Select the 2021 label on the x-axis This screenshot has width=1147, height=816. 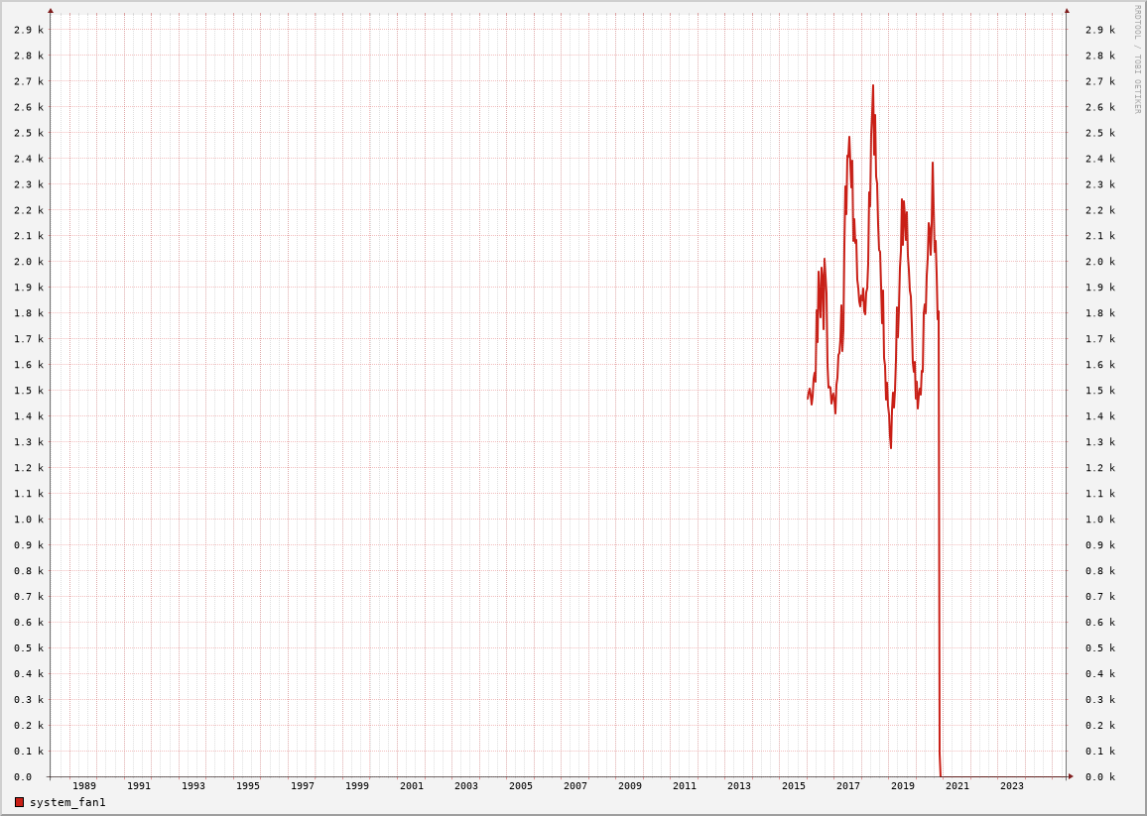(x=957, y=786)
